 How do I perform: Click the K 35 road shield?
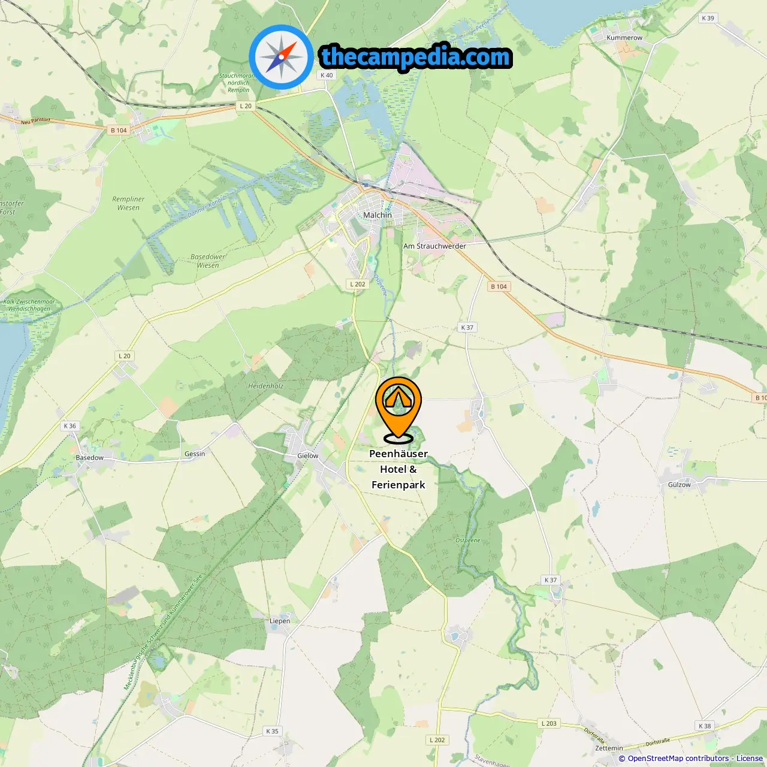pos(272,731)
